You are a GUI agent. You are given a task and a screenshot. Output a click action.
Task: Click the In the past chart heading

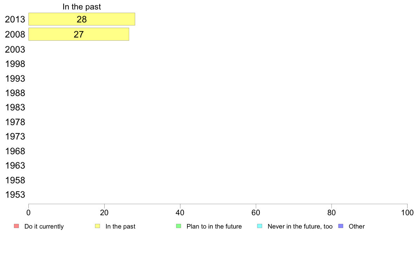(x=82, y=7)
